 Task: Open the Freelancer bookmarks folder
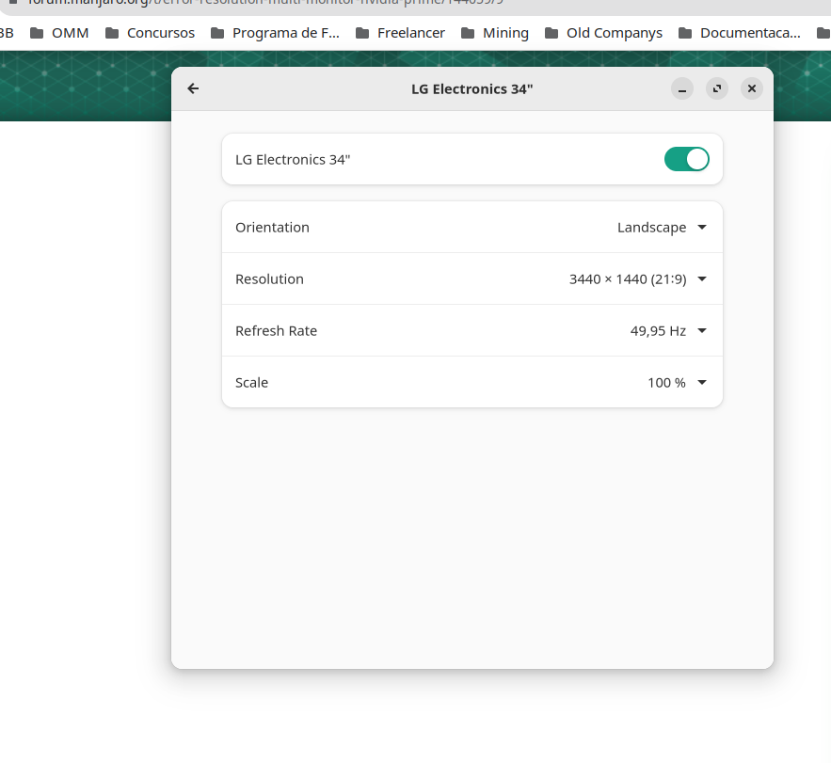pos(400,33)
